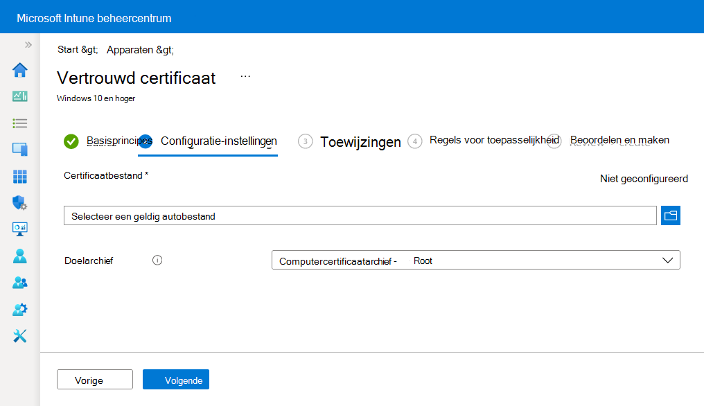Open the Endpoint security shield icon
Viewport: 704px width, 406px height.
tap(20, 202)
